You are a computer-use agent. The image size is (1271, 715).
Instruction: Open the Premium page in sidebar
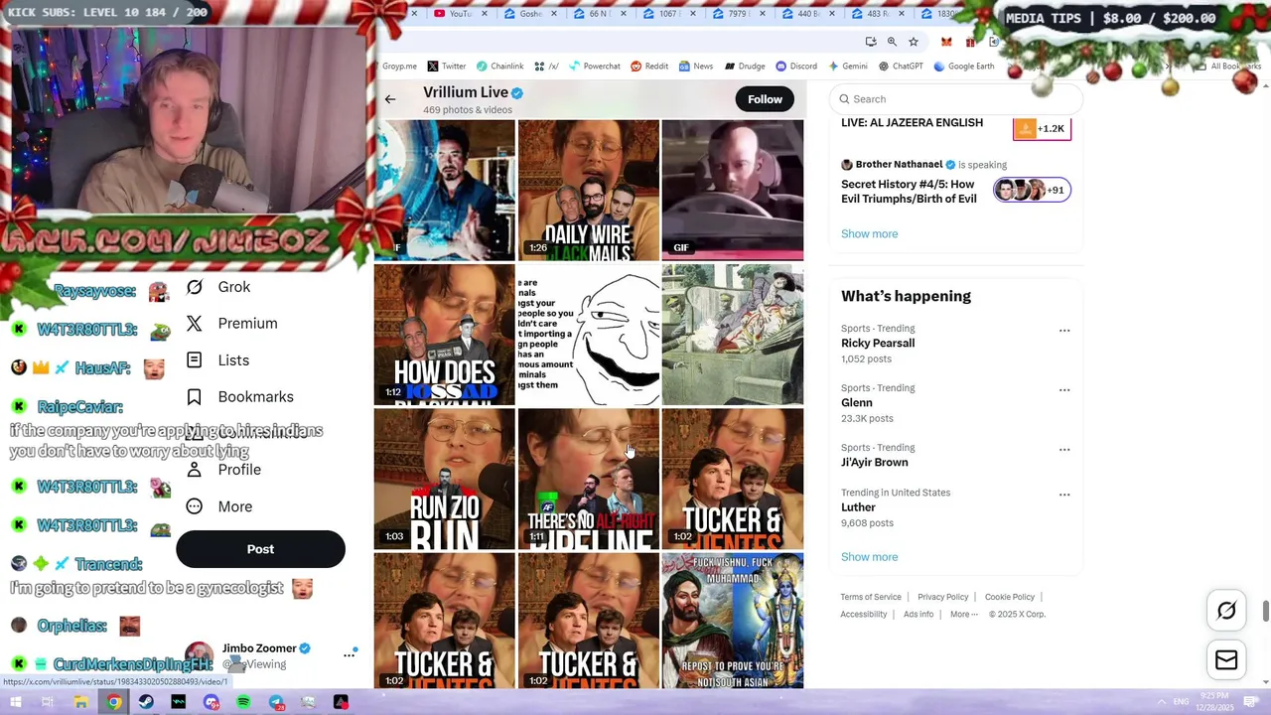click(x=232, y=324)
